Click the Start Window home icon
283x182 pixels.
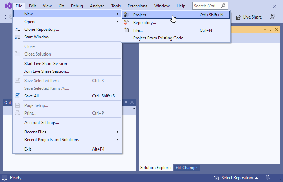click(17, 37)
